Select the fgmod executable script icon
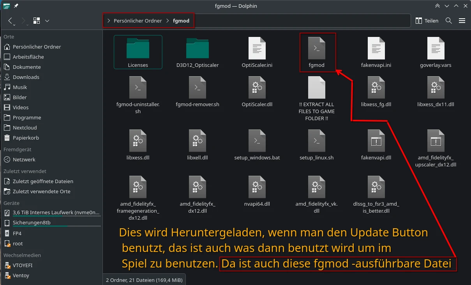Viewport: 471px width, 285px height. coord(318,48)
